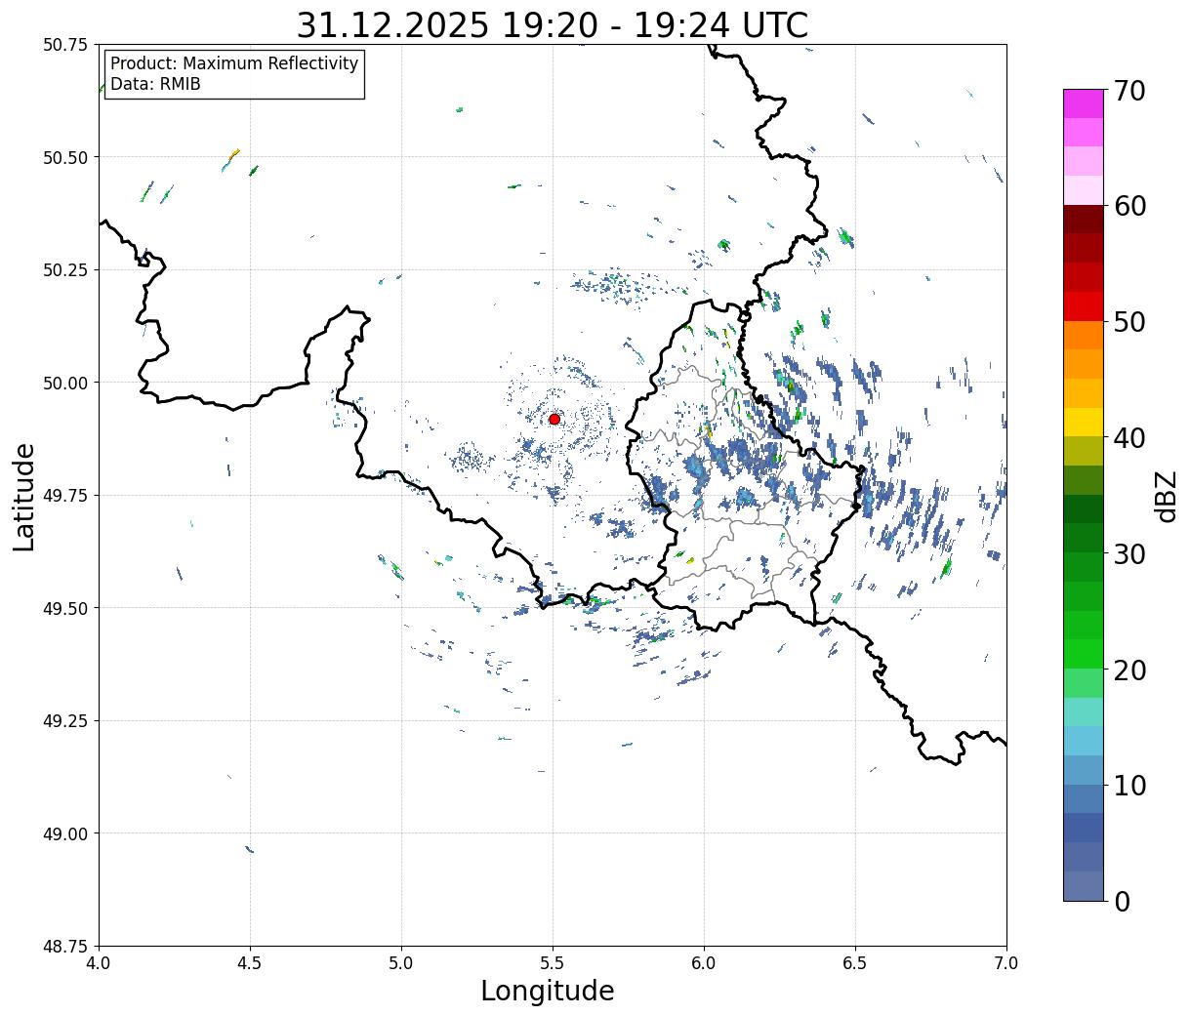Click the colorbar tick label 60
Screen dimensions: 1190x1015
pos(1129,206)
